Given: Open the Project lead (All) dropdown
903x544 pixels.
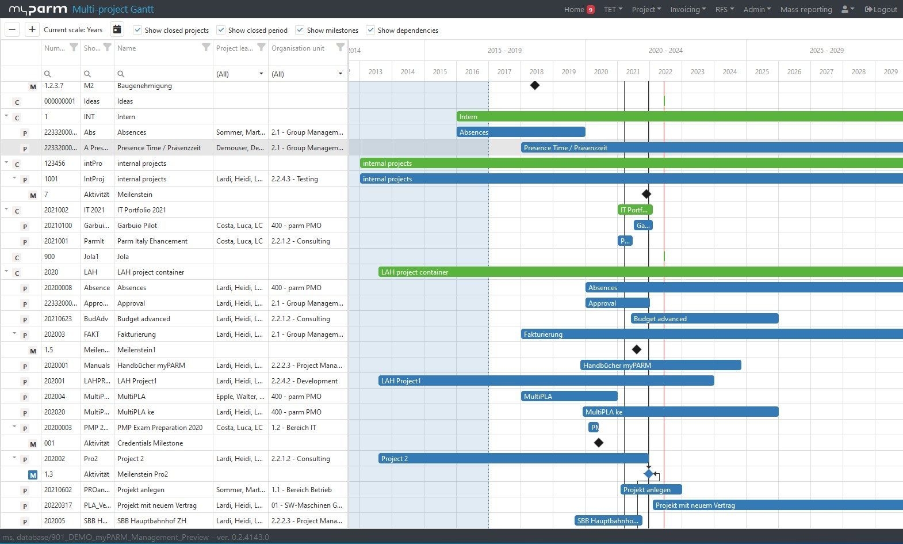Looking at the screenshot, I should (x=240, y=74).
